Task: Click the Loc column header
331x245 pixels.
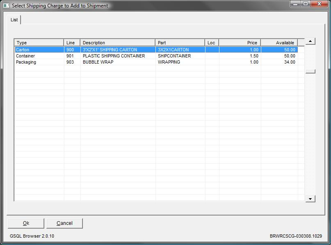Action: point(212,43)
